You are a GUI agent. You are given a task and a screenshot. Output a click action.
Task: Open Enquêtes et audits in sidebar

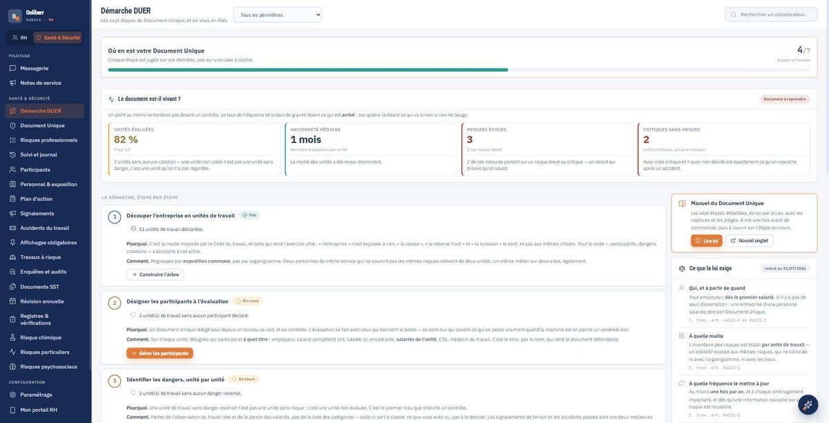point(46,272)
